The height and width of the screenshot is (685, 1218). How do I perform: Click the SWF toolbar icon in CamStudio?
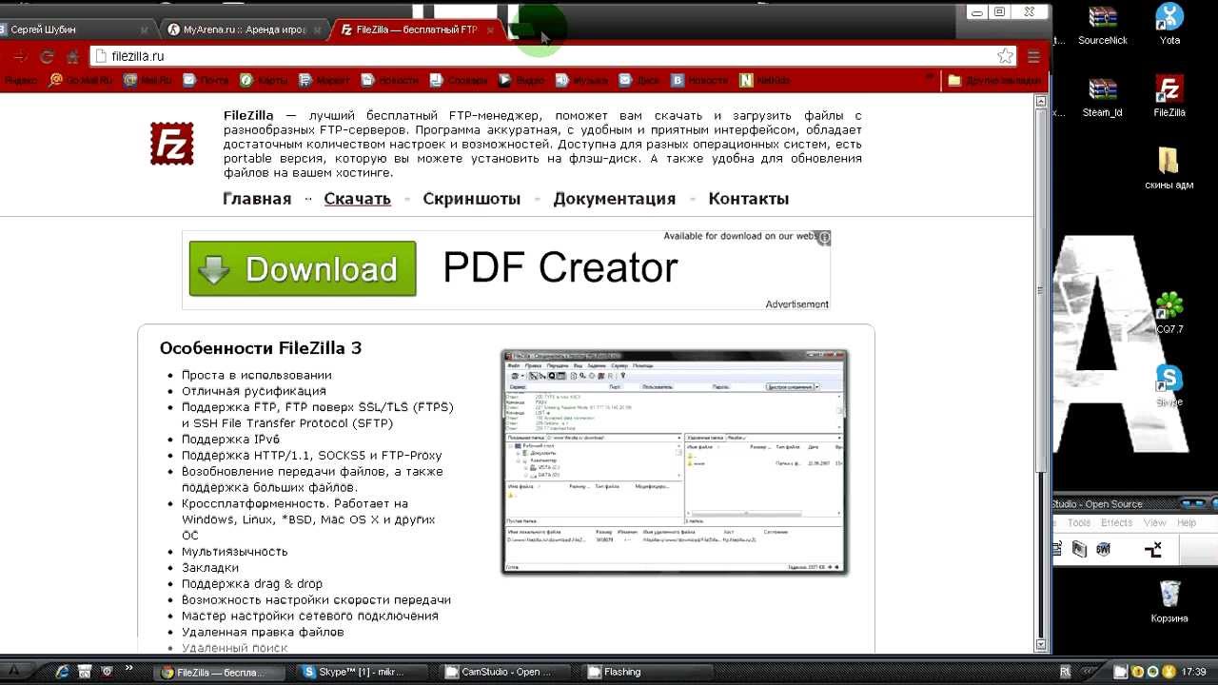(x=1105, y=549)
